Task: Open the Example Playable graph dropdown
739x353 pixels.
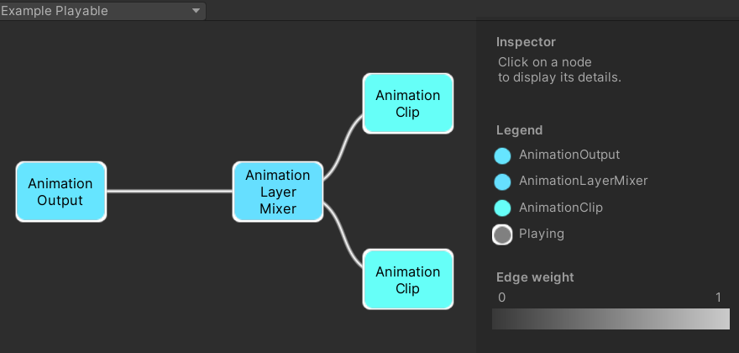Action: (x=102, y=11)
